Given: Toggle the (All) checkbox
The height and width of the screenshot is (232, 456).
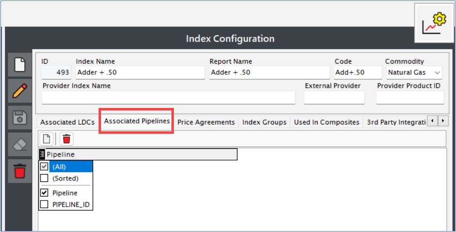Looking at the screenshot, I should tap(44, 167).
